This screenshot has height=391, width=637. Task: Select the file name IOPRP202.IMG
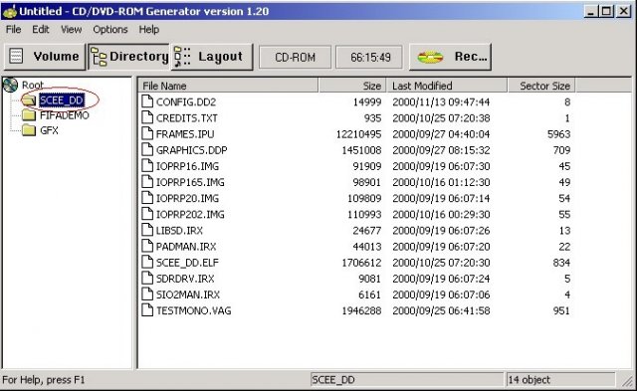[x=190, y=214]
